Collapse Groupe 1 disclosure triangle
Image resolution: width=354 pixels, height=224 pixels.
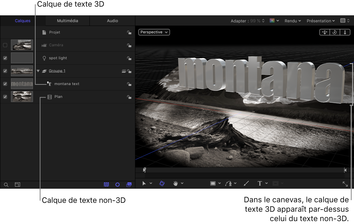[38, 71]
